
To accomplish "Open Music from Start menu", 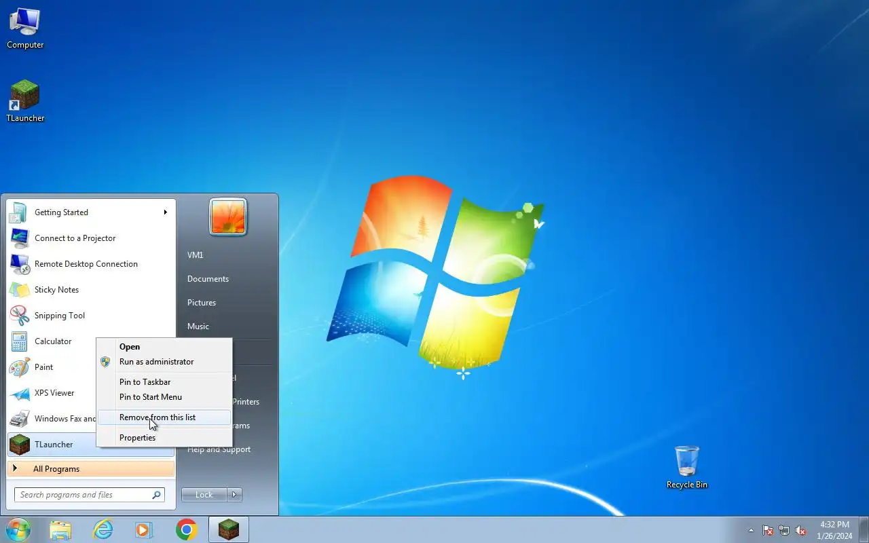I will pyautogui.click(x=198, y=326).
